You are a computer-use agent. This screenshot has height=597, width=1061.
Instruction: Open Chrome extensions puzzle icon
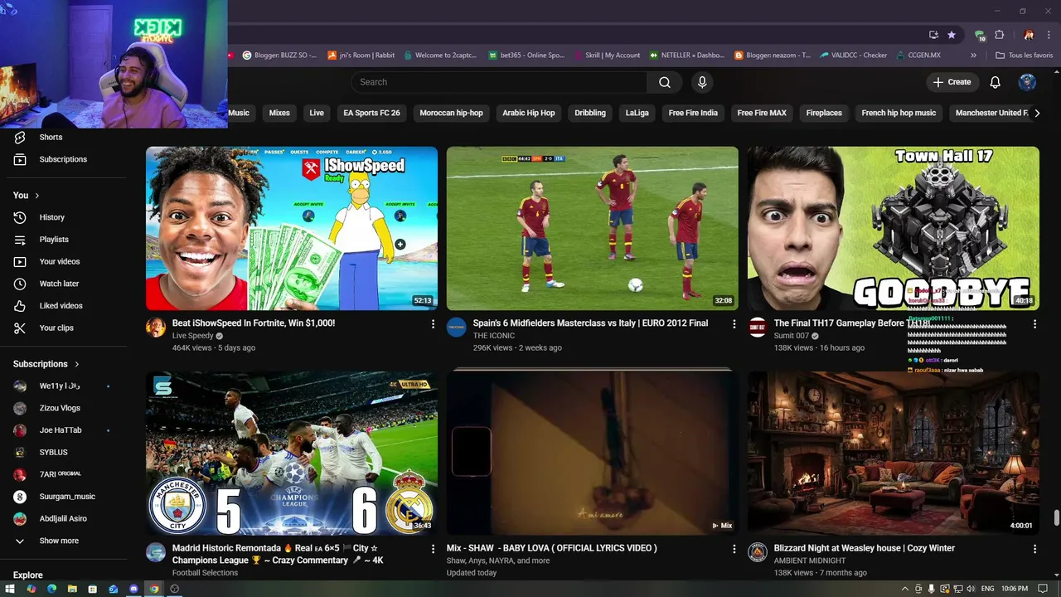[x=1000, y=35]
